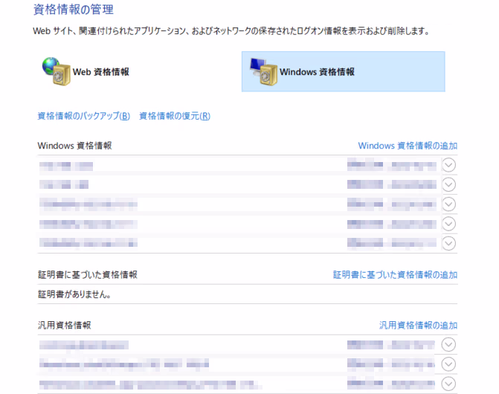Open 資格情報のバックアップ(B) link

point(84,116)
